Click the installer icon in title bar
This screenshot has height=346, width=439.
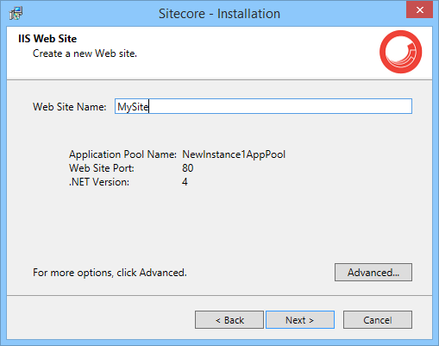pos(16,13)
